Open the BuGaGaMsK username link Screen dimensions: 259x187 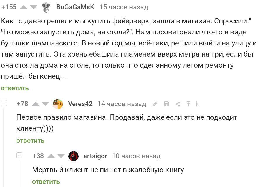tap(75, 7)
